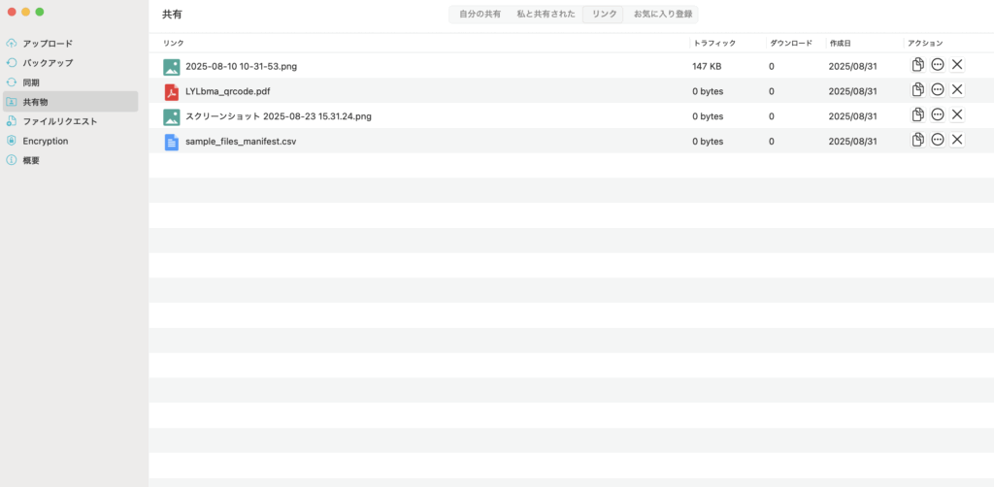Sort by トラフィック column header
This screenshot has height=487, width=994.
click(x=713, y=44)
